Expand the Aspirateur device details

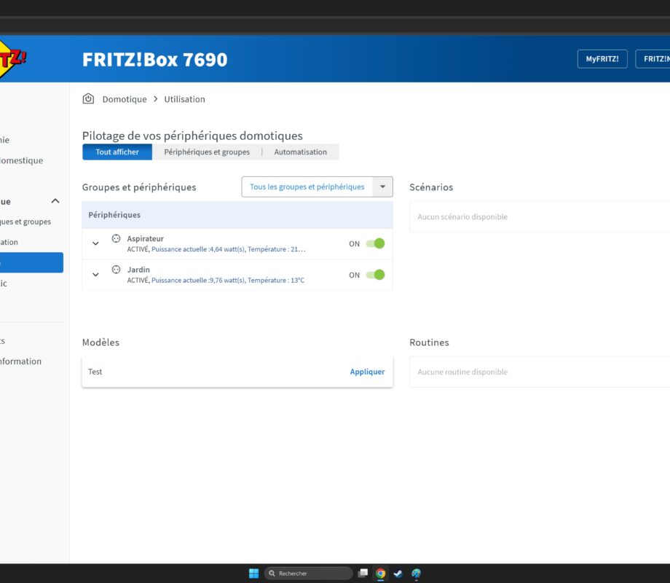95,243
